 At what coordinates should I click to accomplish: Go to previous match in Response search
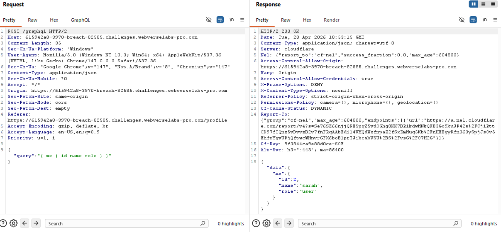tap(278, 223)
